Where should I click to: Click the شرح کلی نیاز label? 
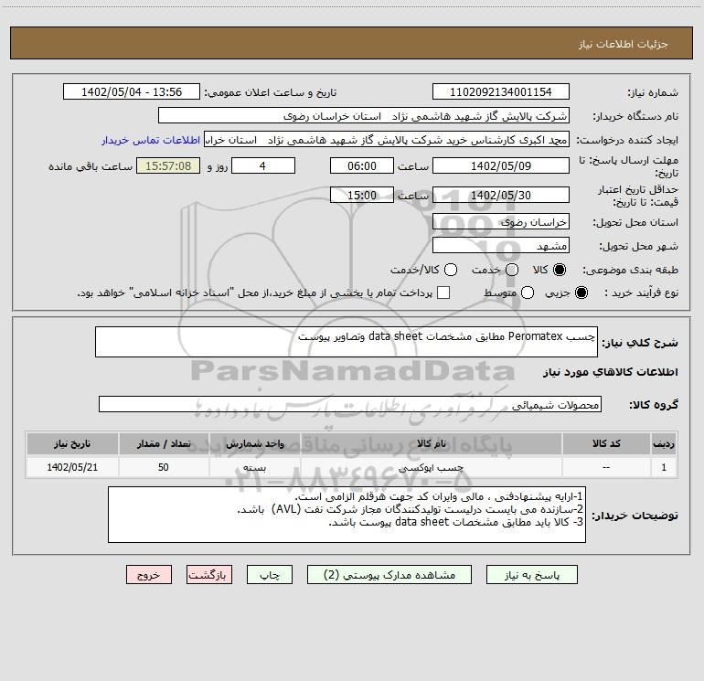tap(639, 343)
